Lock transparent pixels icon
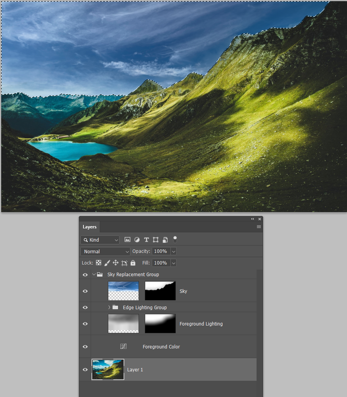 [98, 263]
